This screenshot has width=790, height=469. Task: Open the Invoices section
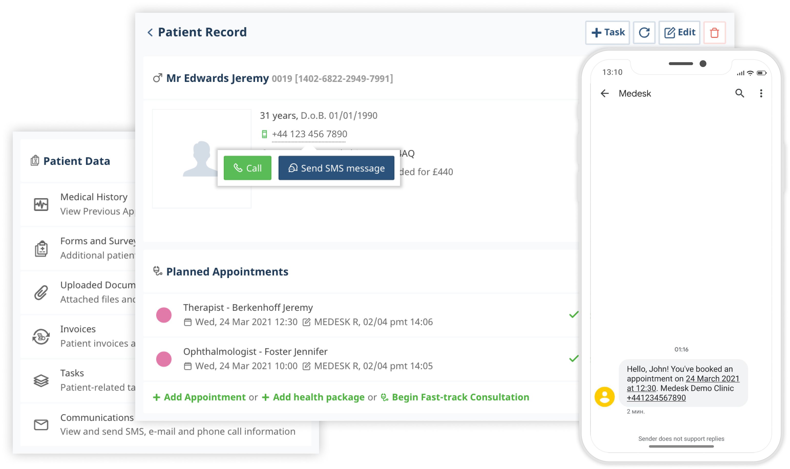(x=78, y=329)
